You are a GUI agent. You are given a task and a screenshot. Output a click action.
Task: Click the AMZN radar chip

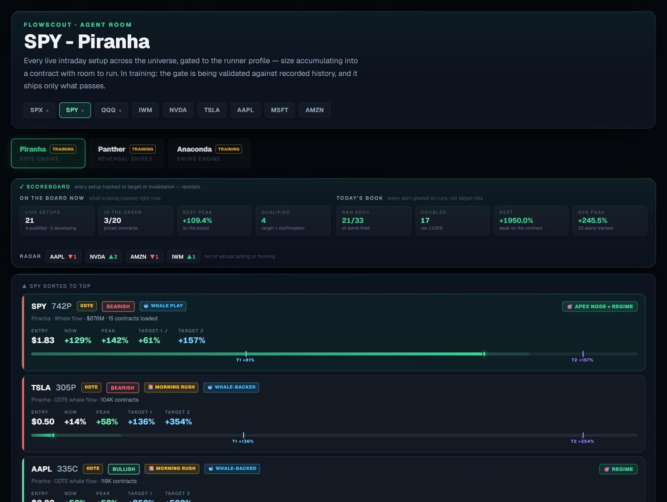click(144, 257)
